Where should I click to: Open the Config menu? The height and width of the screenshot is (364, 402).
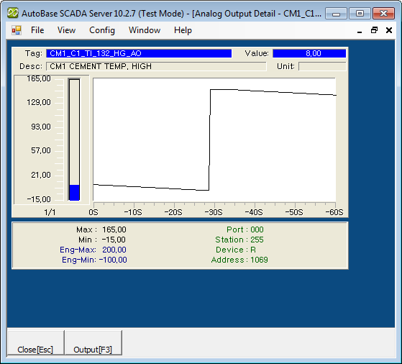[x=102, y=30]
